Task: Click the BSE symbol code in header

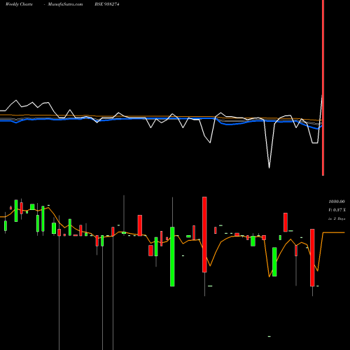Action: (107, 4)
